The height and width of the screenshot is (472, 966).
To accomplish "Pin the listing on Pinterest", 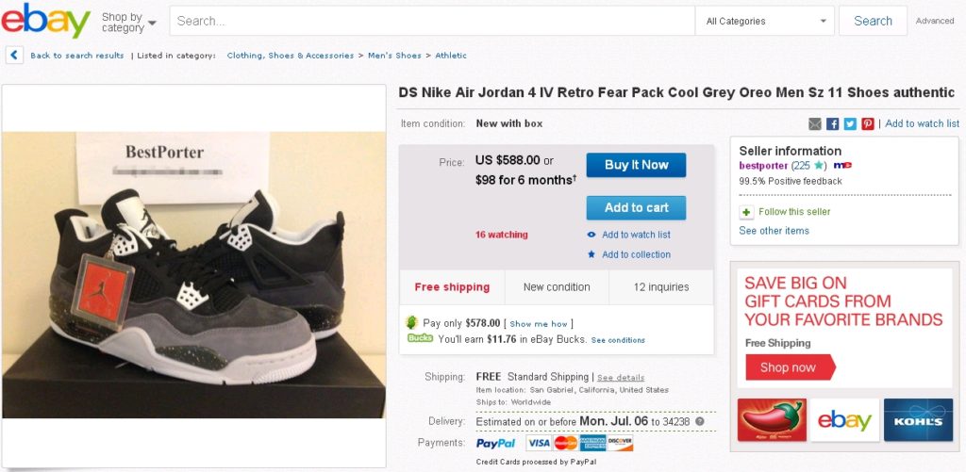I will 868,123.
